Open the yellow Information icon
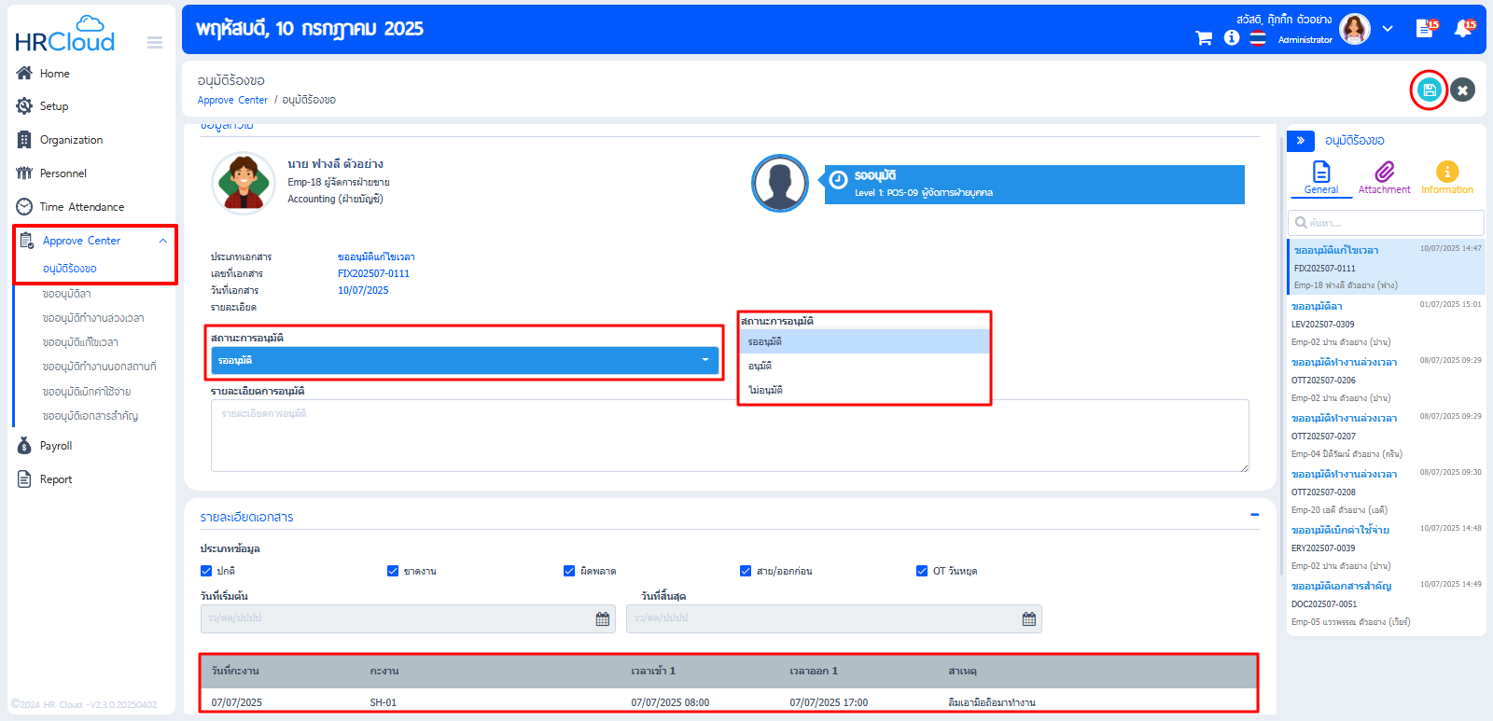The image size is (1493, 721). pyautogui.click(x=1446, y=173)
